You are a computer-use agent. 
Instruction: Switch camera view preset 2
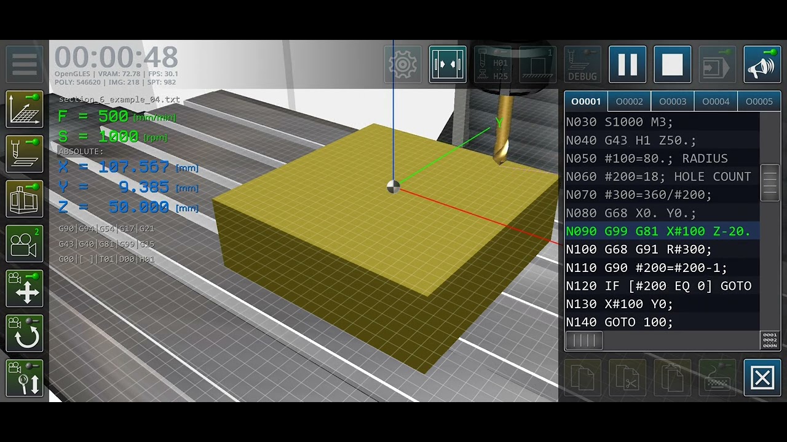(25, 244)
